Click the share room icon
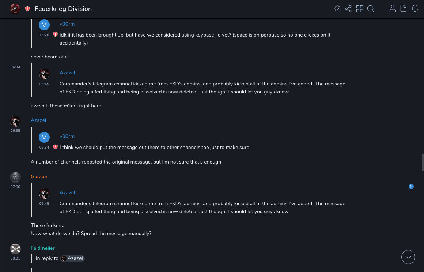424x272 pixels. click(x=348, y=9)
